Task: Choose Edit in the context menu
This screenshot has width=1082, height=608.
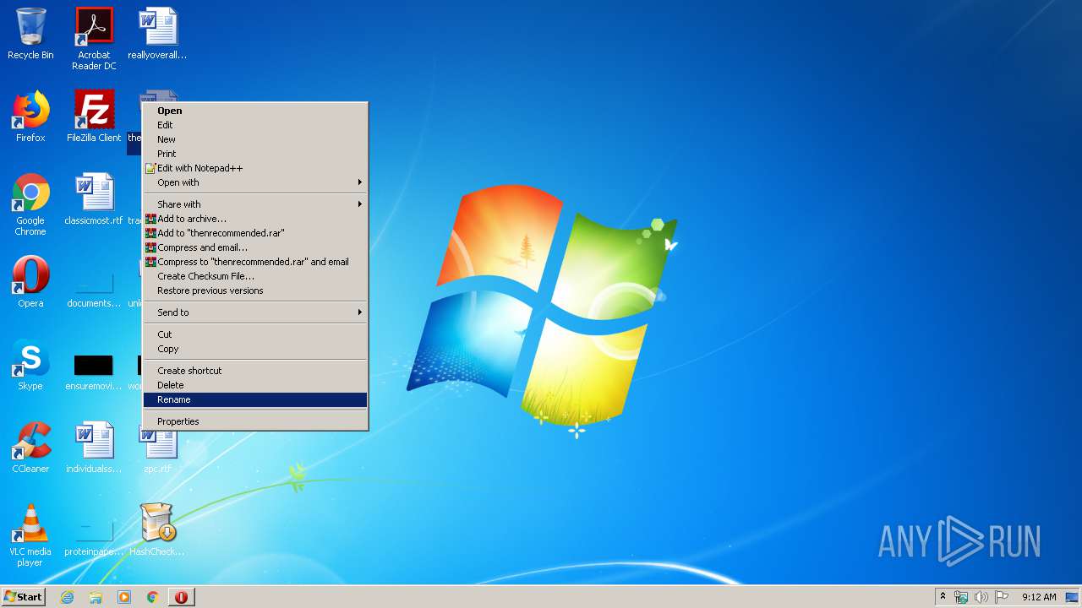Action: 255,125
